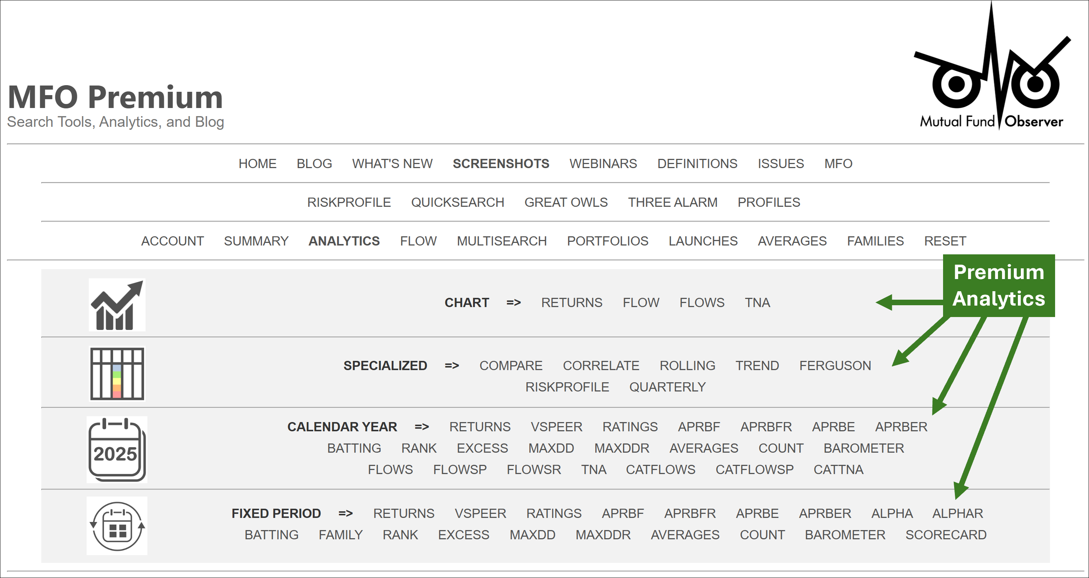Open BAROMETER under Calendar Year
The width and height of the screenshot is (1089, 578).
point(864,448)
